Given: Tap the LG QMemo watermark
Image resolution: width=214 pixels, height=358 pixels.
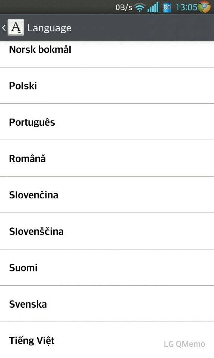Looking at the screenshot, I should 184,344.
